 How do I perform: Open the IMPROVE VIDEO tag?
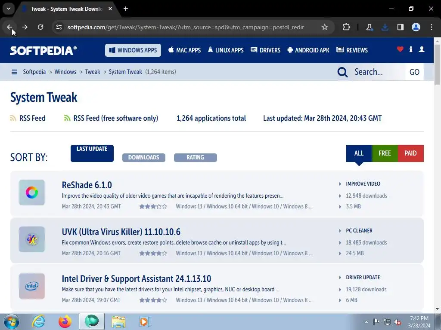363,184
